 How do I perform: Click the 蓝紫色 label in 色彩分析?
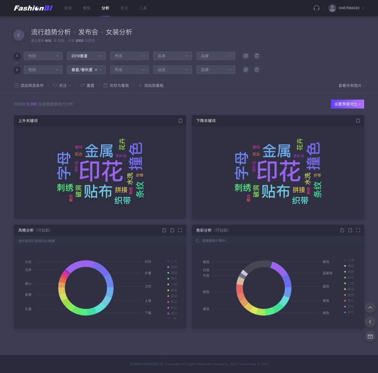(x=327, y=273)
